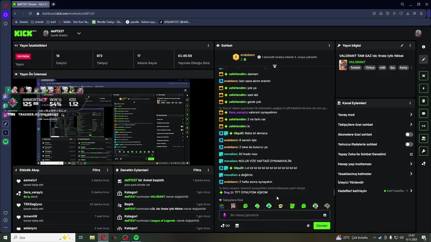Click the funny tag chip
Viewport: 431px width, 242px height.
(403, 68)
